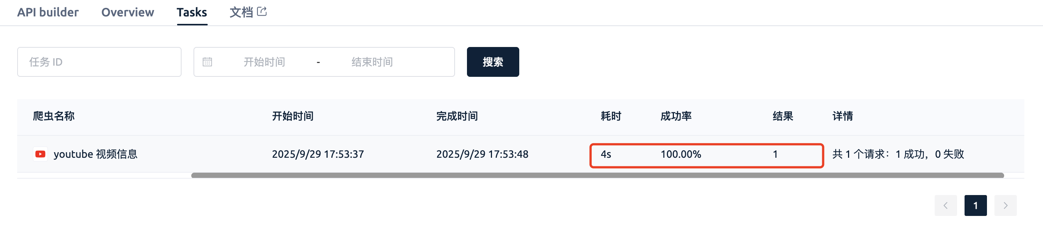Click the calendar icon in date range
The image size is (1043, 226).
[207, 62]
